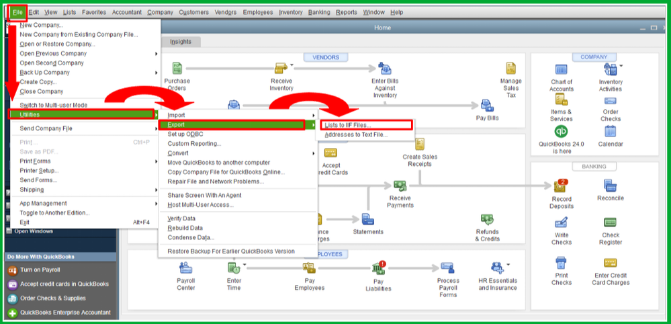Switch to the Insights tab
The image size is (671, 324).
(181, 42)
